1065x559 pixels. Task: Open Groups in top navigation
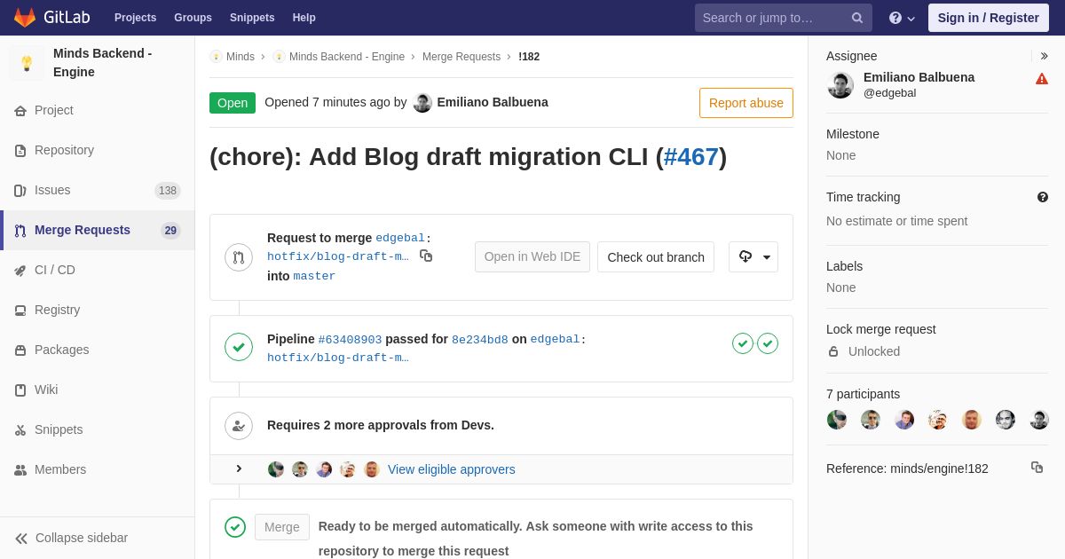click(x=193, y=18)
